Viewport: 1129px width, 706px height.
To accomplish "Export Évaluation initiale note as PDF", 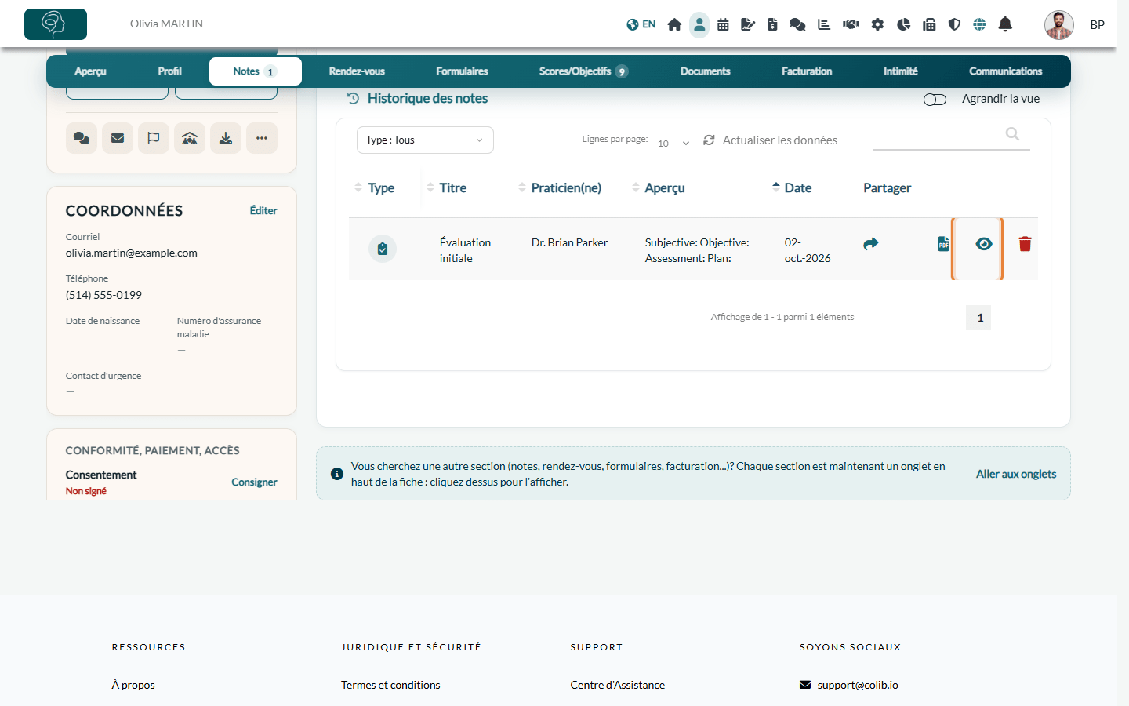I will pos(943,244).
